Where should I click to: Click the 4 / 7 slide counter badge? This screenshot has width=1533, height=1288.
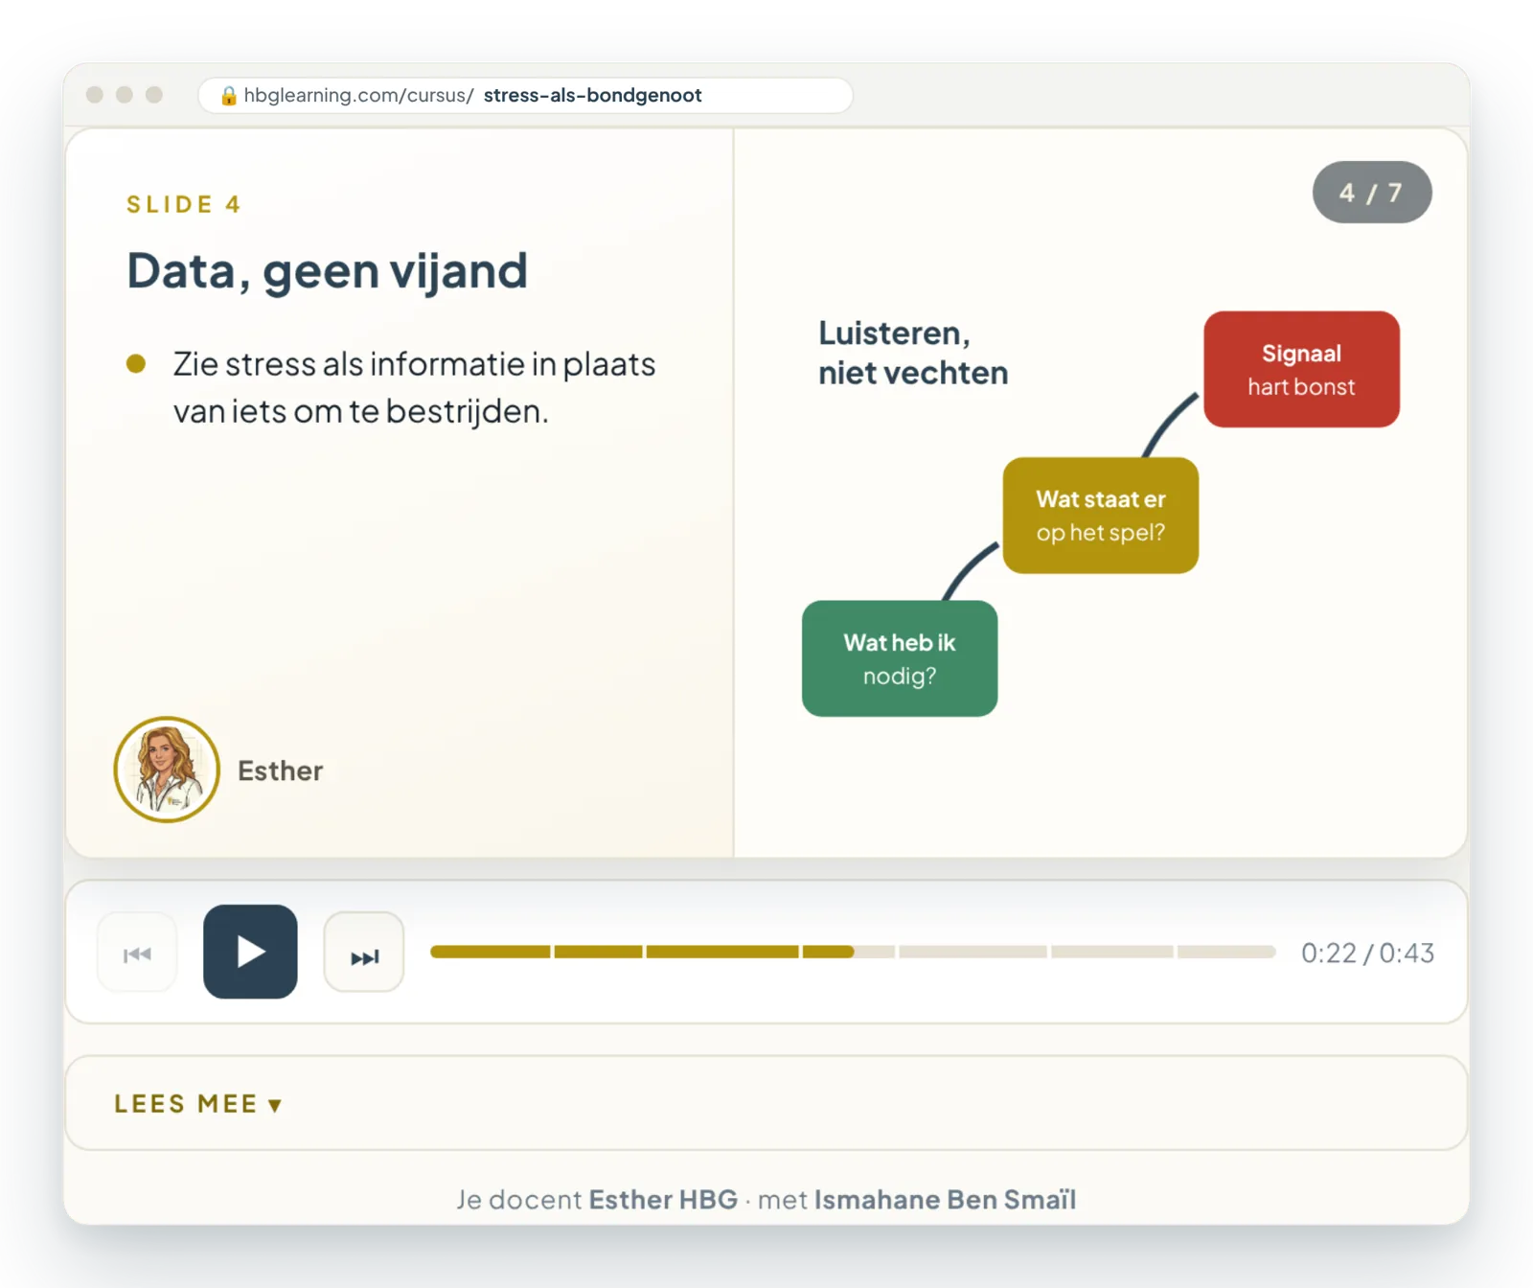1371,193
